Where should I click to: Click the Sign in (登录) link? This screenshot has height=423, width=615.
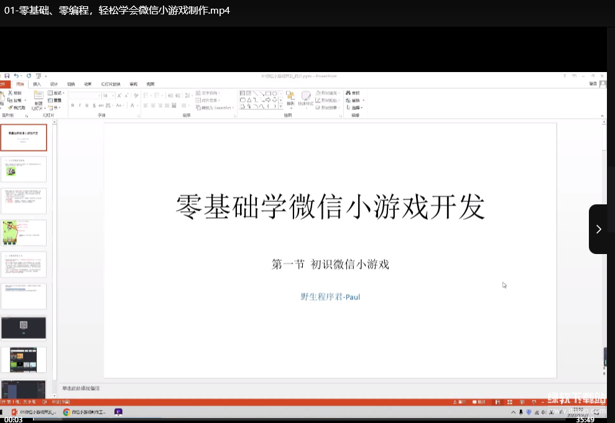tap(593, 84)
